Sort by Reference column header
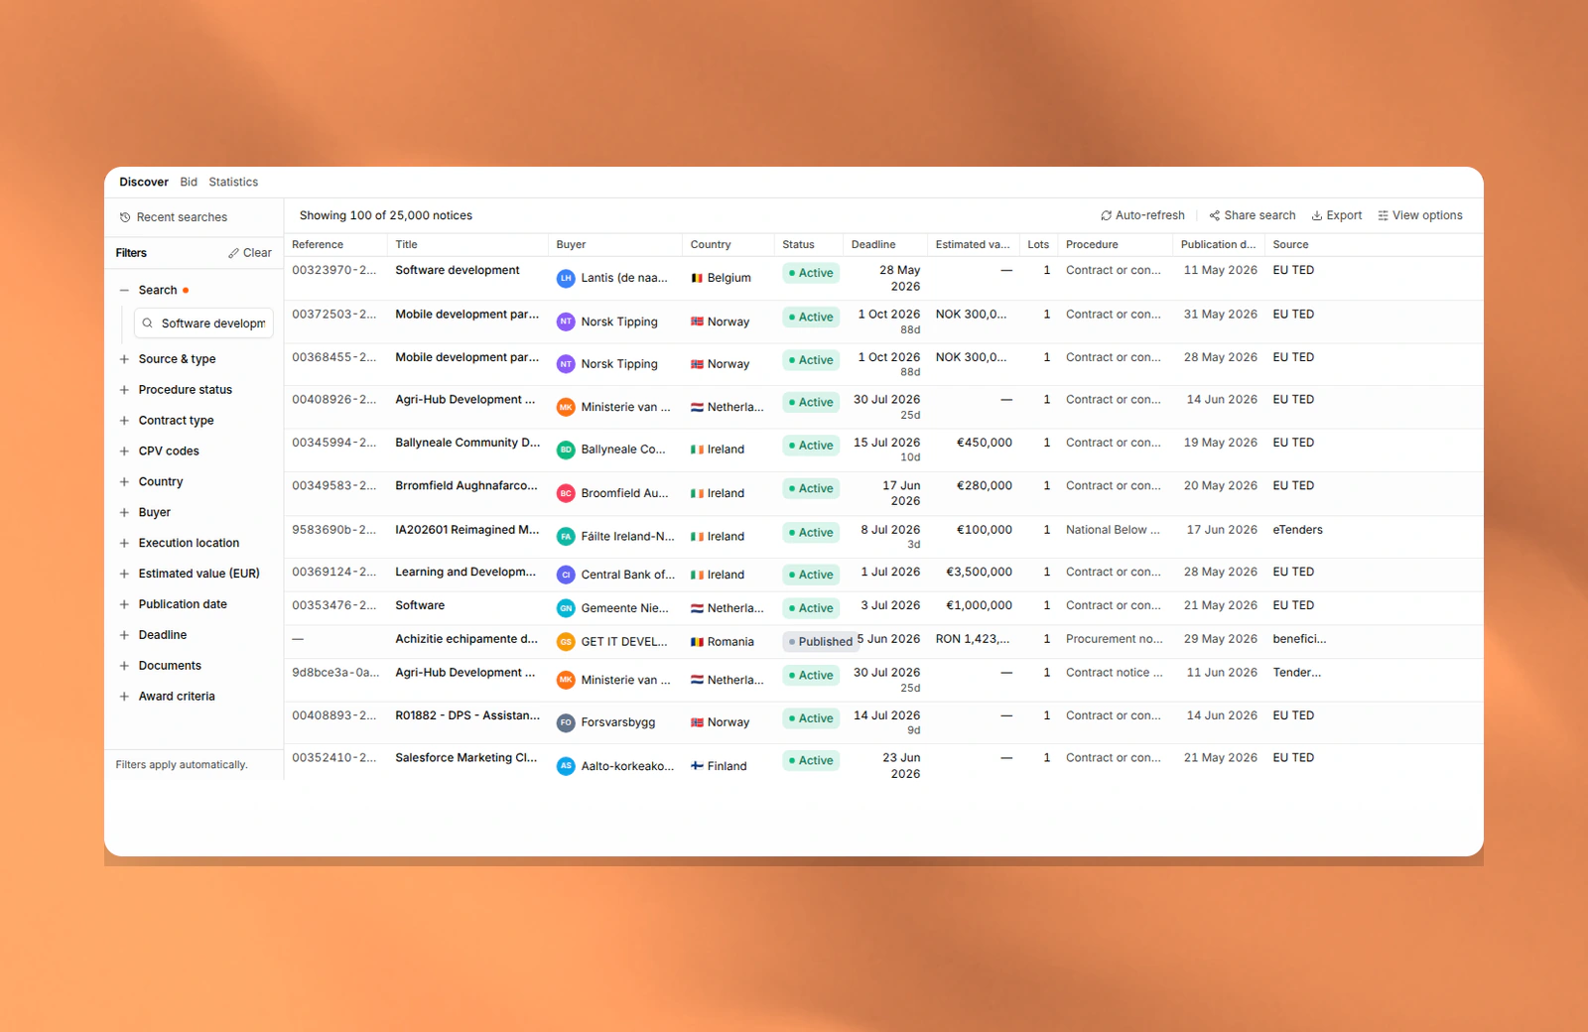Screen dimensions: 1588x1032 point(318,245)
